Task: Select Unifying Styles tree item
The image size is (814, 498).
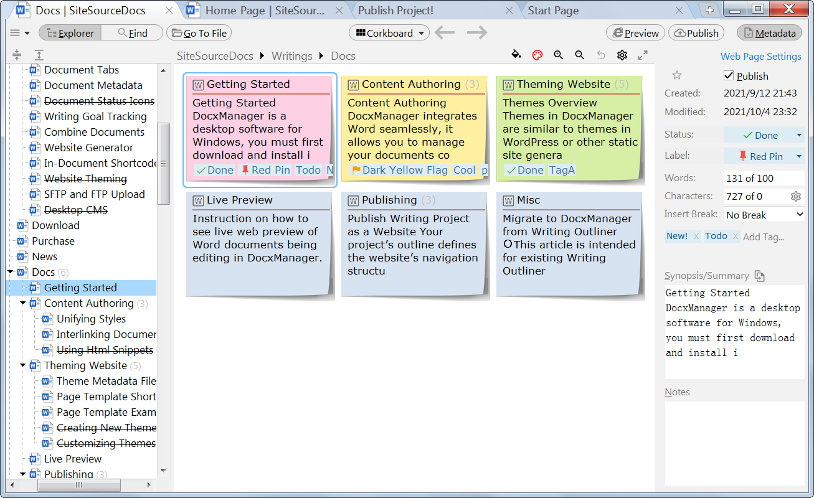Action: [x=91, y=319]
